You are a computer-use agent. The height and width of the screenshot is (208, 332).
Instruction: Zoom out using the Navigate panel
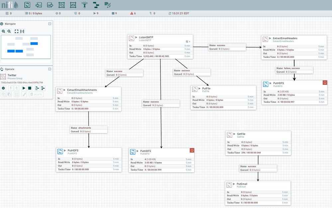pos(9,31)
